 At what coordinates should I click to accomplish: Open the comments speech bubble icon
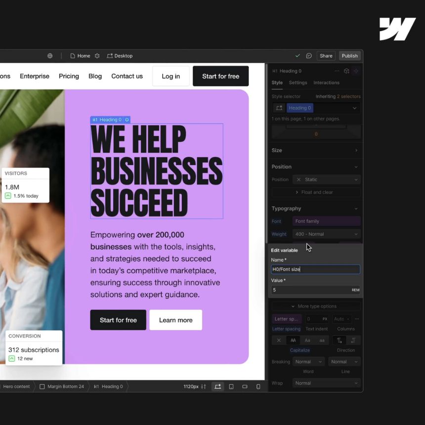(x=309, y=56)
